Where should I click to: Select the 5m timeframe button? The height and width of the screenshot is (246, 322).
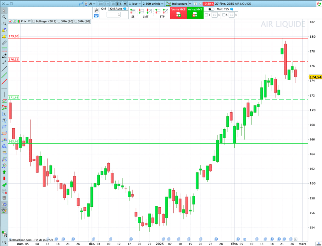pyautogui.click(x=107, y=4)
